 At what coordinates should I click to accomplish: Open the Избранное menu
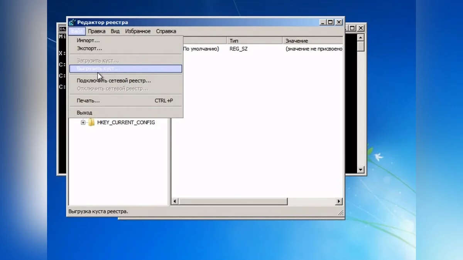pyautogui.click(x=137, y=31)
